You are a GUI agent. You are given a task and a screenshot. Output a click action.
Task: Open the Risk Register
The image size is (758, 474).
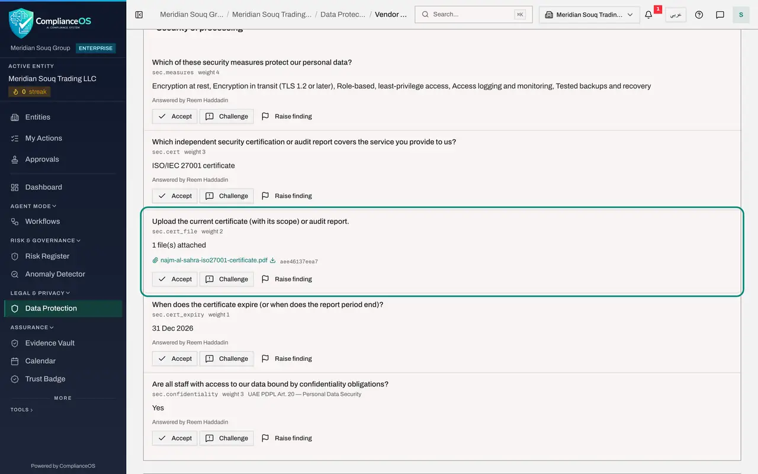[63, 257]
